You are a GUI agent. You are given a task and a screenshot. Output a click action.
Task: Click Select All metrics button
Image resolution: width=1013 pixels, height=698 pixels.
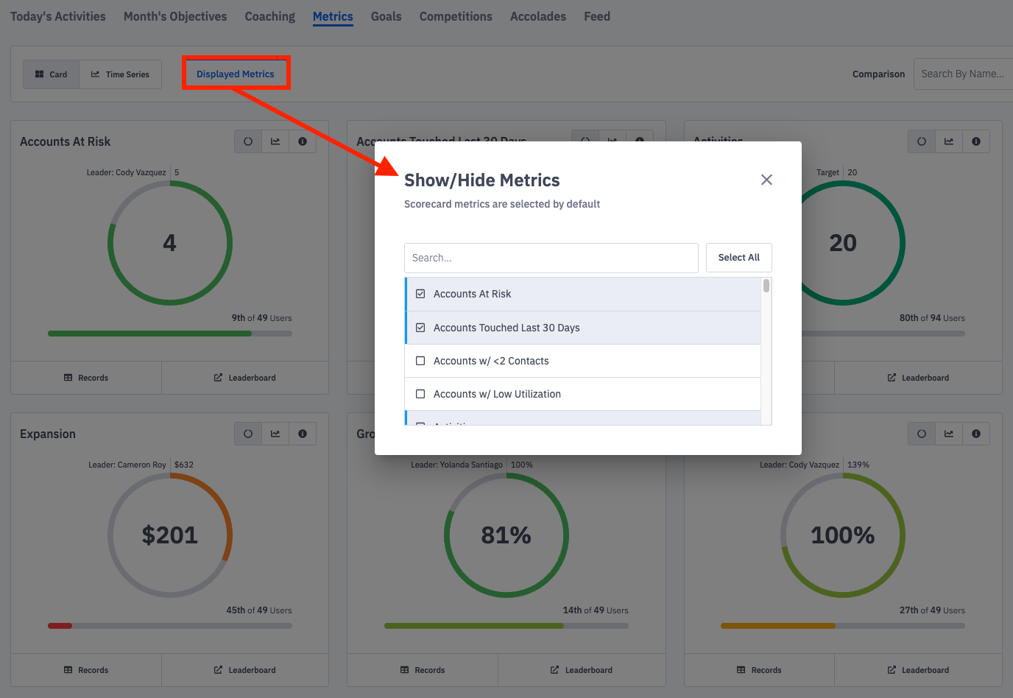click(739, 258)
